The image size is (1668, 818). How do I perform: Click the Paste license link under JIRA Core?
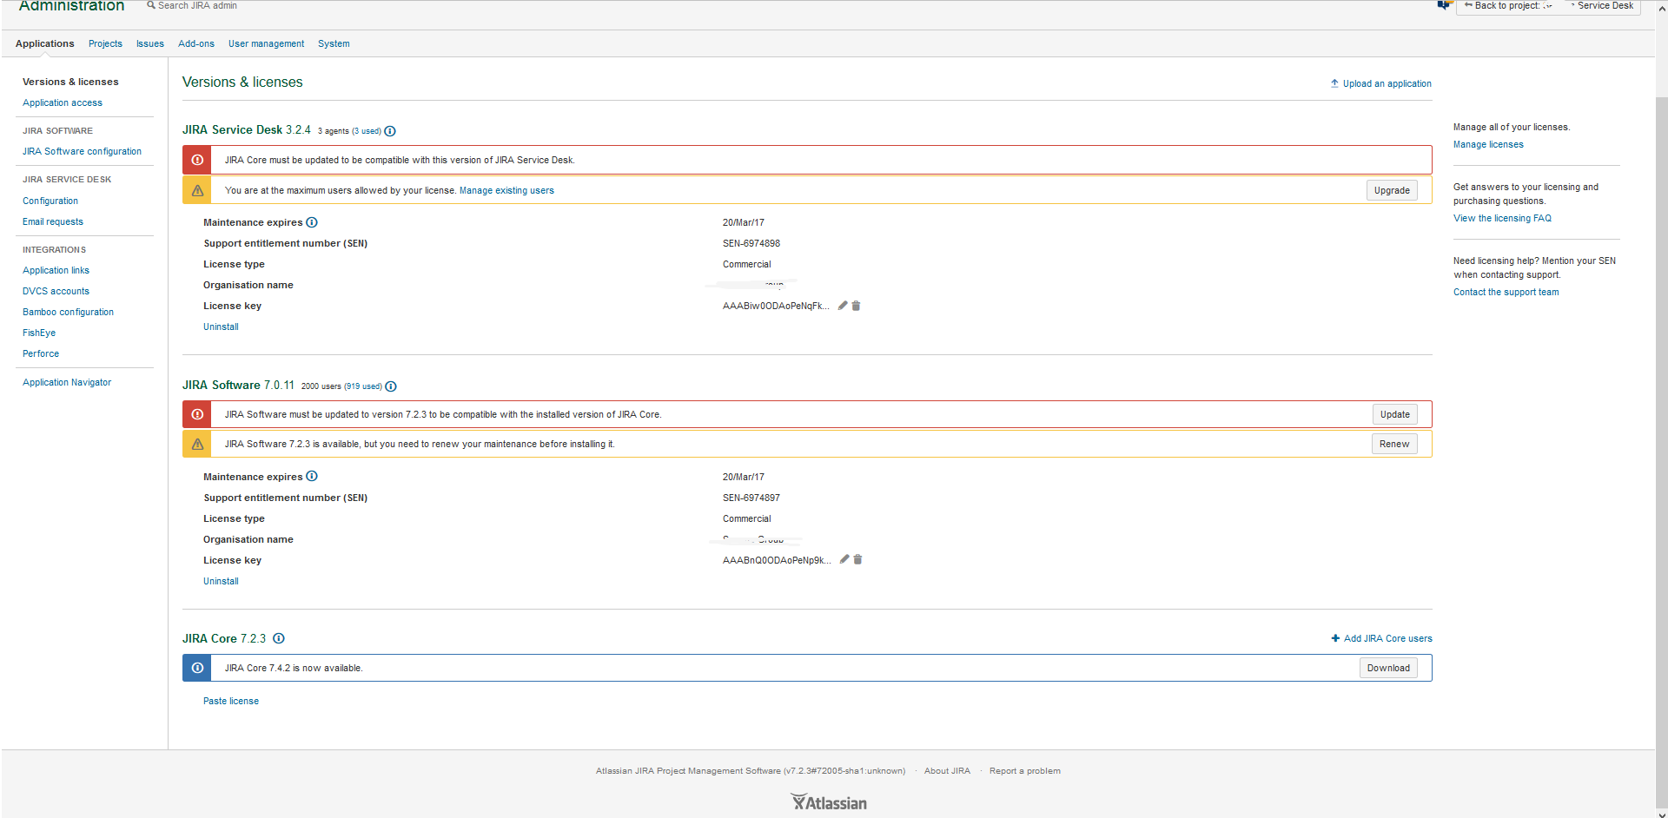point(231,701)
